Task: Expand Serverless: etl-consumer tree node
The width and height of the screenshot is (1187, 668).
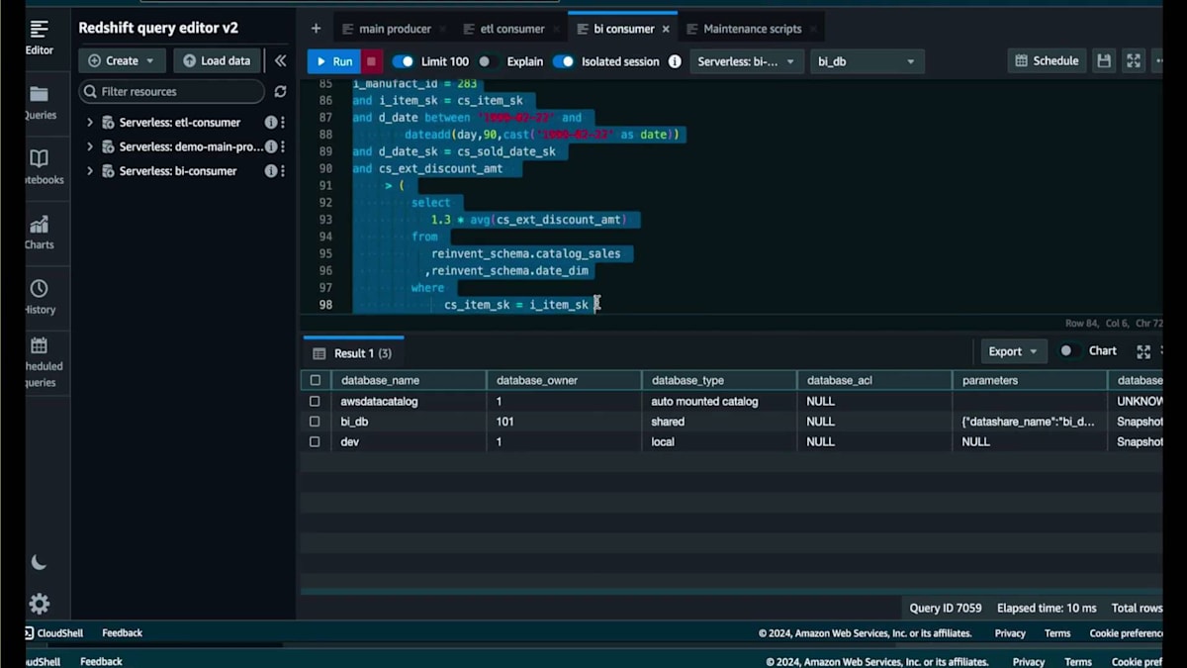Action: click(89, 123)
